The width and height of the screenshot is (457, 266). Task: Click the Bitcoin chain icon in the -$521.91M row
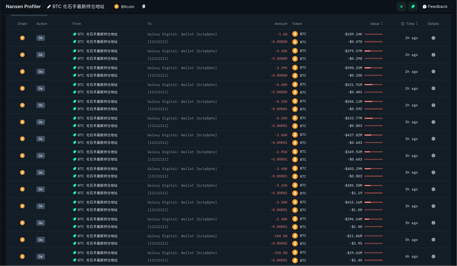click(22, 88)
